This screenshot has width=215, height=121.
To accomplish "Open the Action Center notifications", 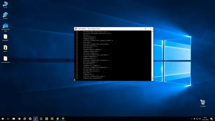I will 212,119.
